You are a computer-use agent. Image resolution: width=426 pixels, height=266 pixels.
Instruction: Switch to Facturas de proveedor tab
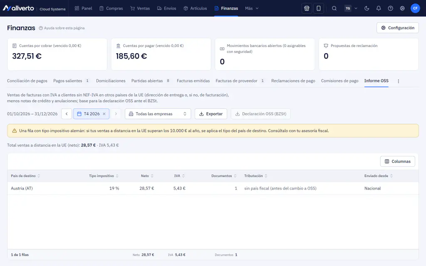[240, 81]
